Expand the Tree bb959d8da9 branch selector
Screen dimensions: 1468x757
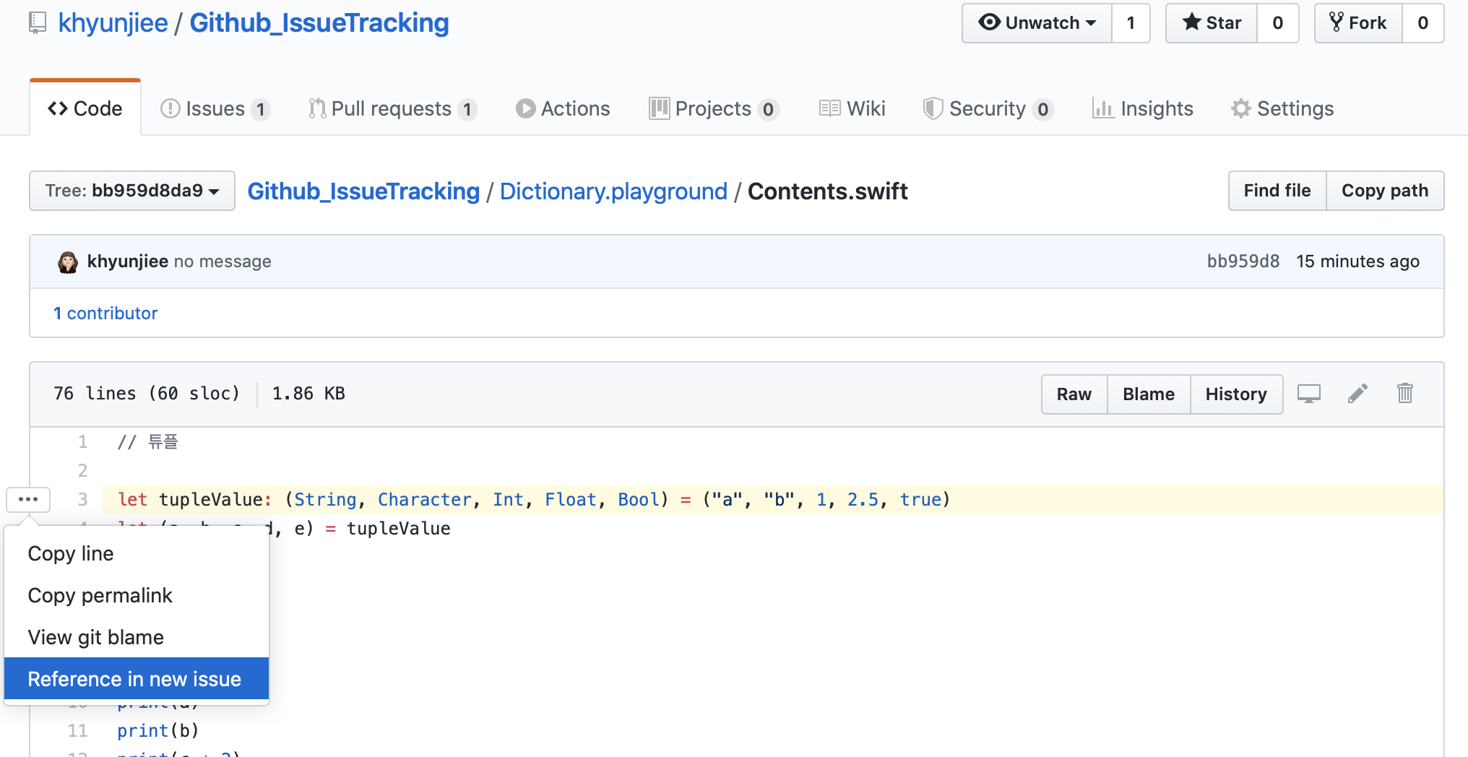click(x=132, y=191)
